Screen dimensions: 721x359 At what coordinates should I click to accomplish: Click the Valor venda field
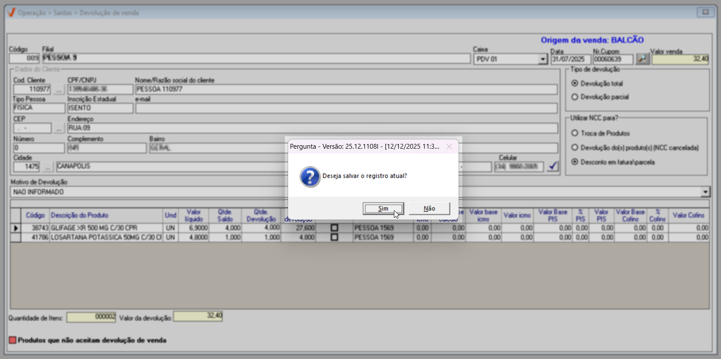pos(680,59)
